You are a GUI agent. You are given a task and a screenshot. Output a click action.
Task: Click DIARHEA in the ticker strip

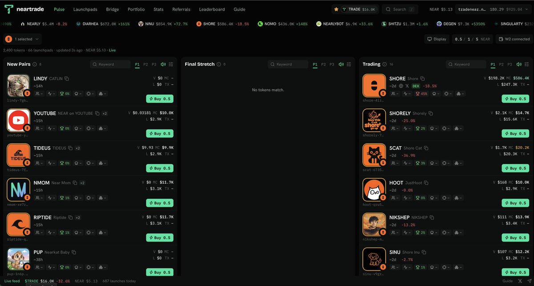coord(102,24)
